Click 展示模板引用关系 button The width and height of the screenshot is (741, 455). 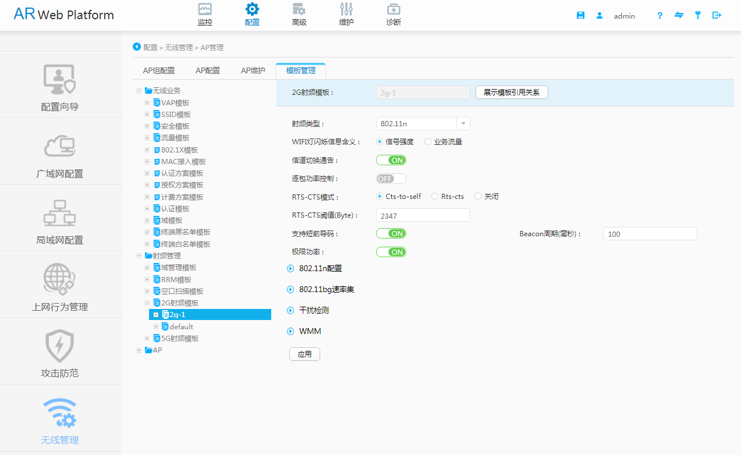512,93
